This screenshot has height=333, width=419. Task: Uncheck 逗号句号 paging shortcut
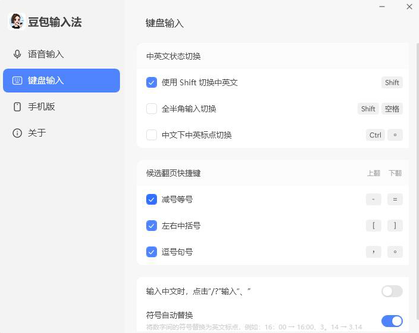pyautogui.click(x=152, y=252)
